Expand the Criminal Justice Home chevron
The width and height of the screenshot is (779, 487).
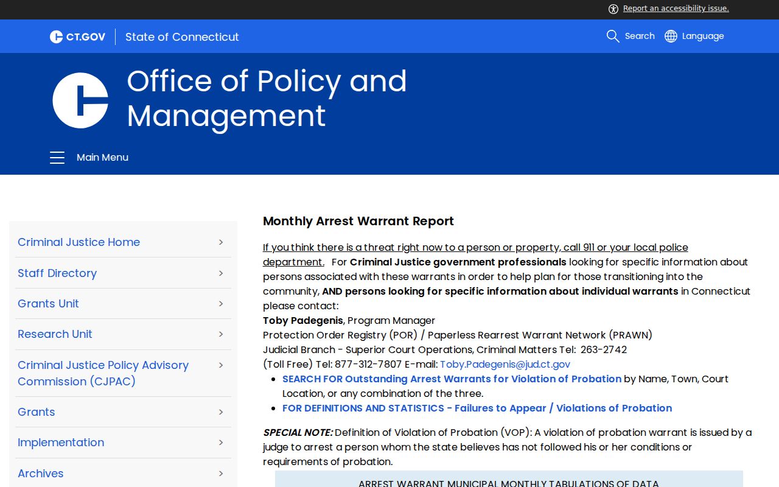click(x=221, y=242)
